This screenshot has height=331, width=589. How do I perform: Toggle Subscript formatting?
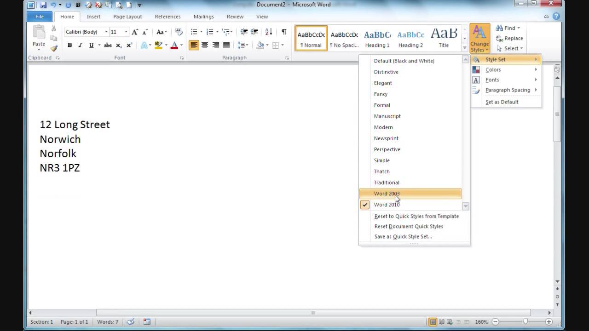pos(119,45)
